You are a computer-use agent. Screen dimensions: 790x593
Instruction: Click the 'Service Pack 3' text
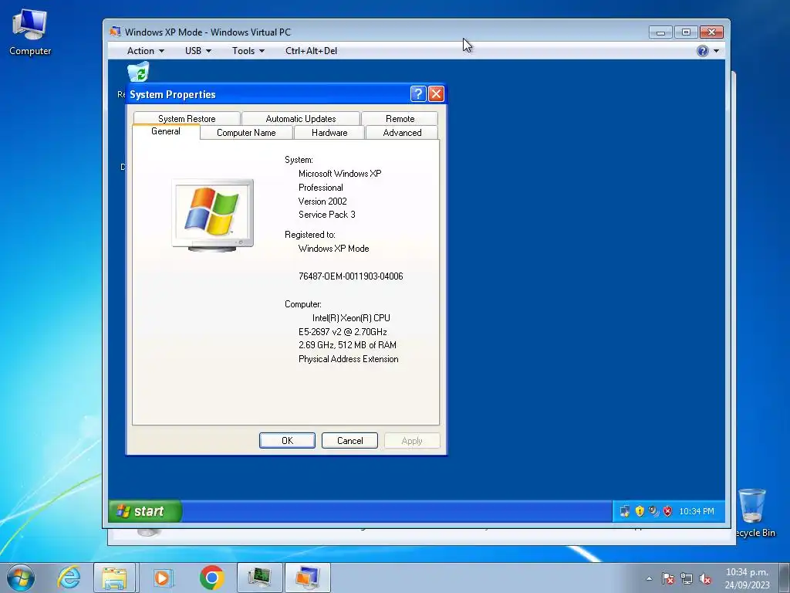(326, 215)
